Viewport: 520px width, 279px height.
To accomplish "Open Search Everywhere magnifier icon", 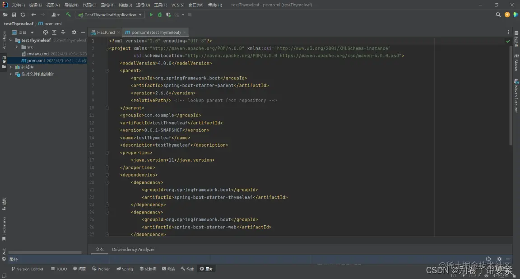I will coord(498,14).
